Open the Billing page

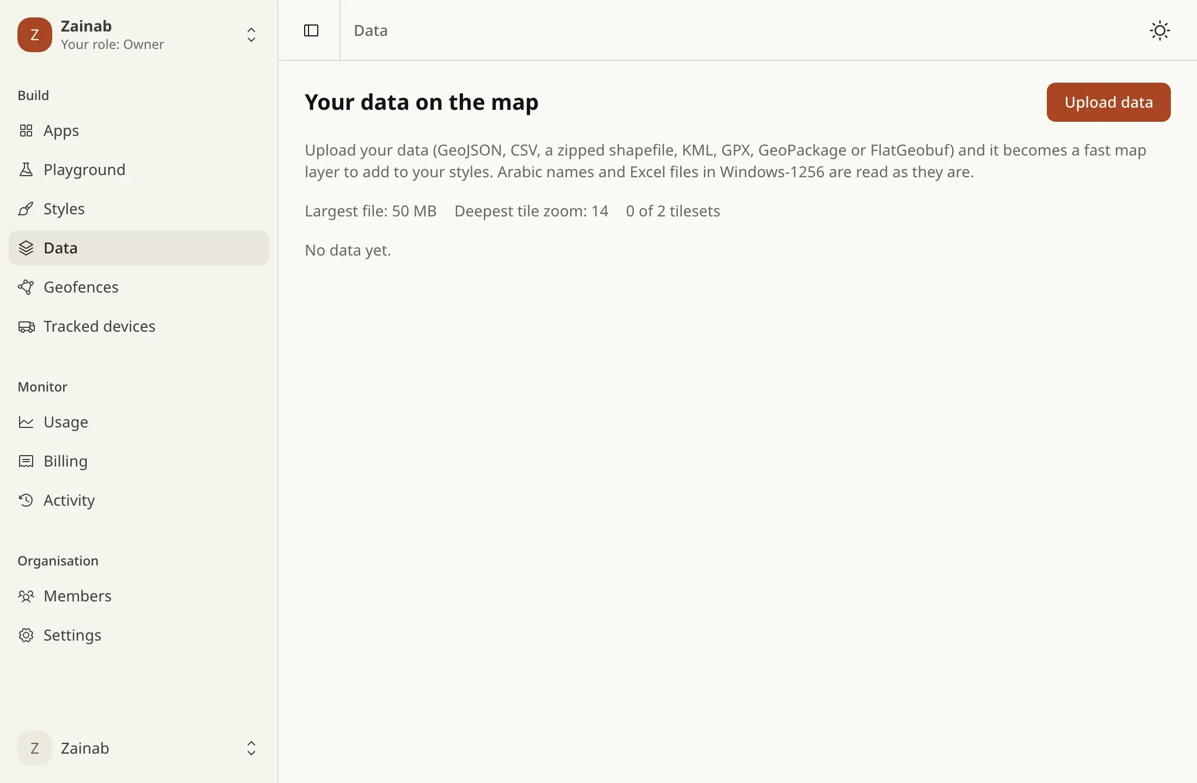(x=139, y=461)
